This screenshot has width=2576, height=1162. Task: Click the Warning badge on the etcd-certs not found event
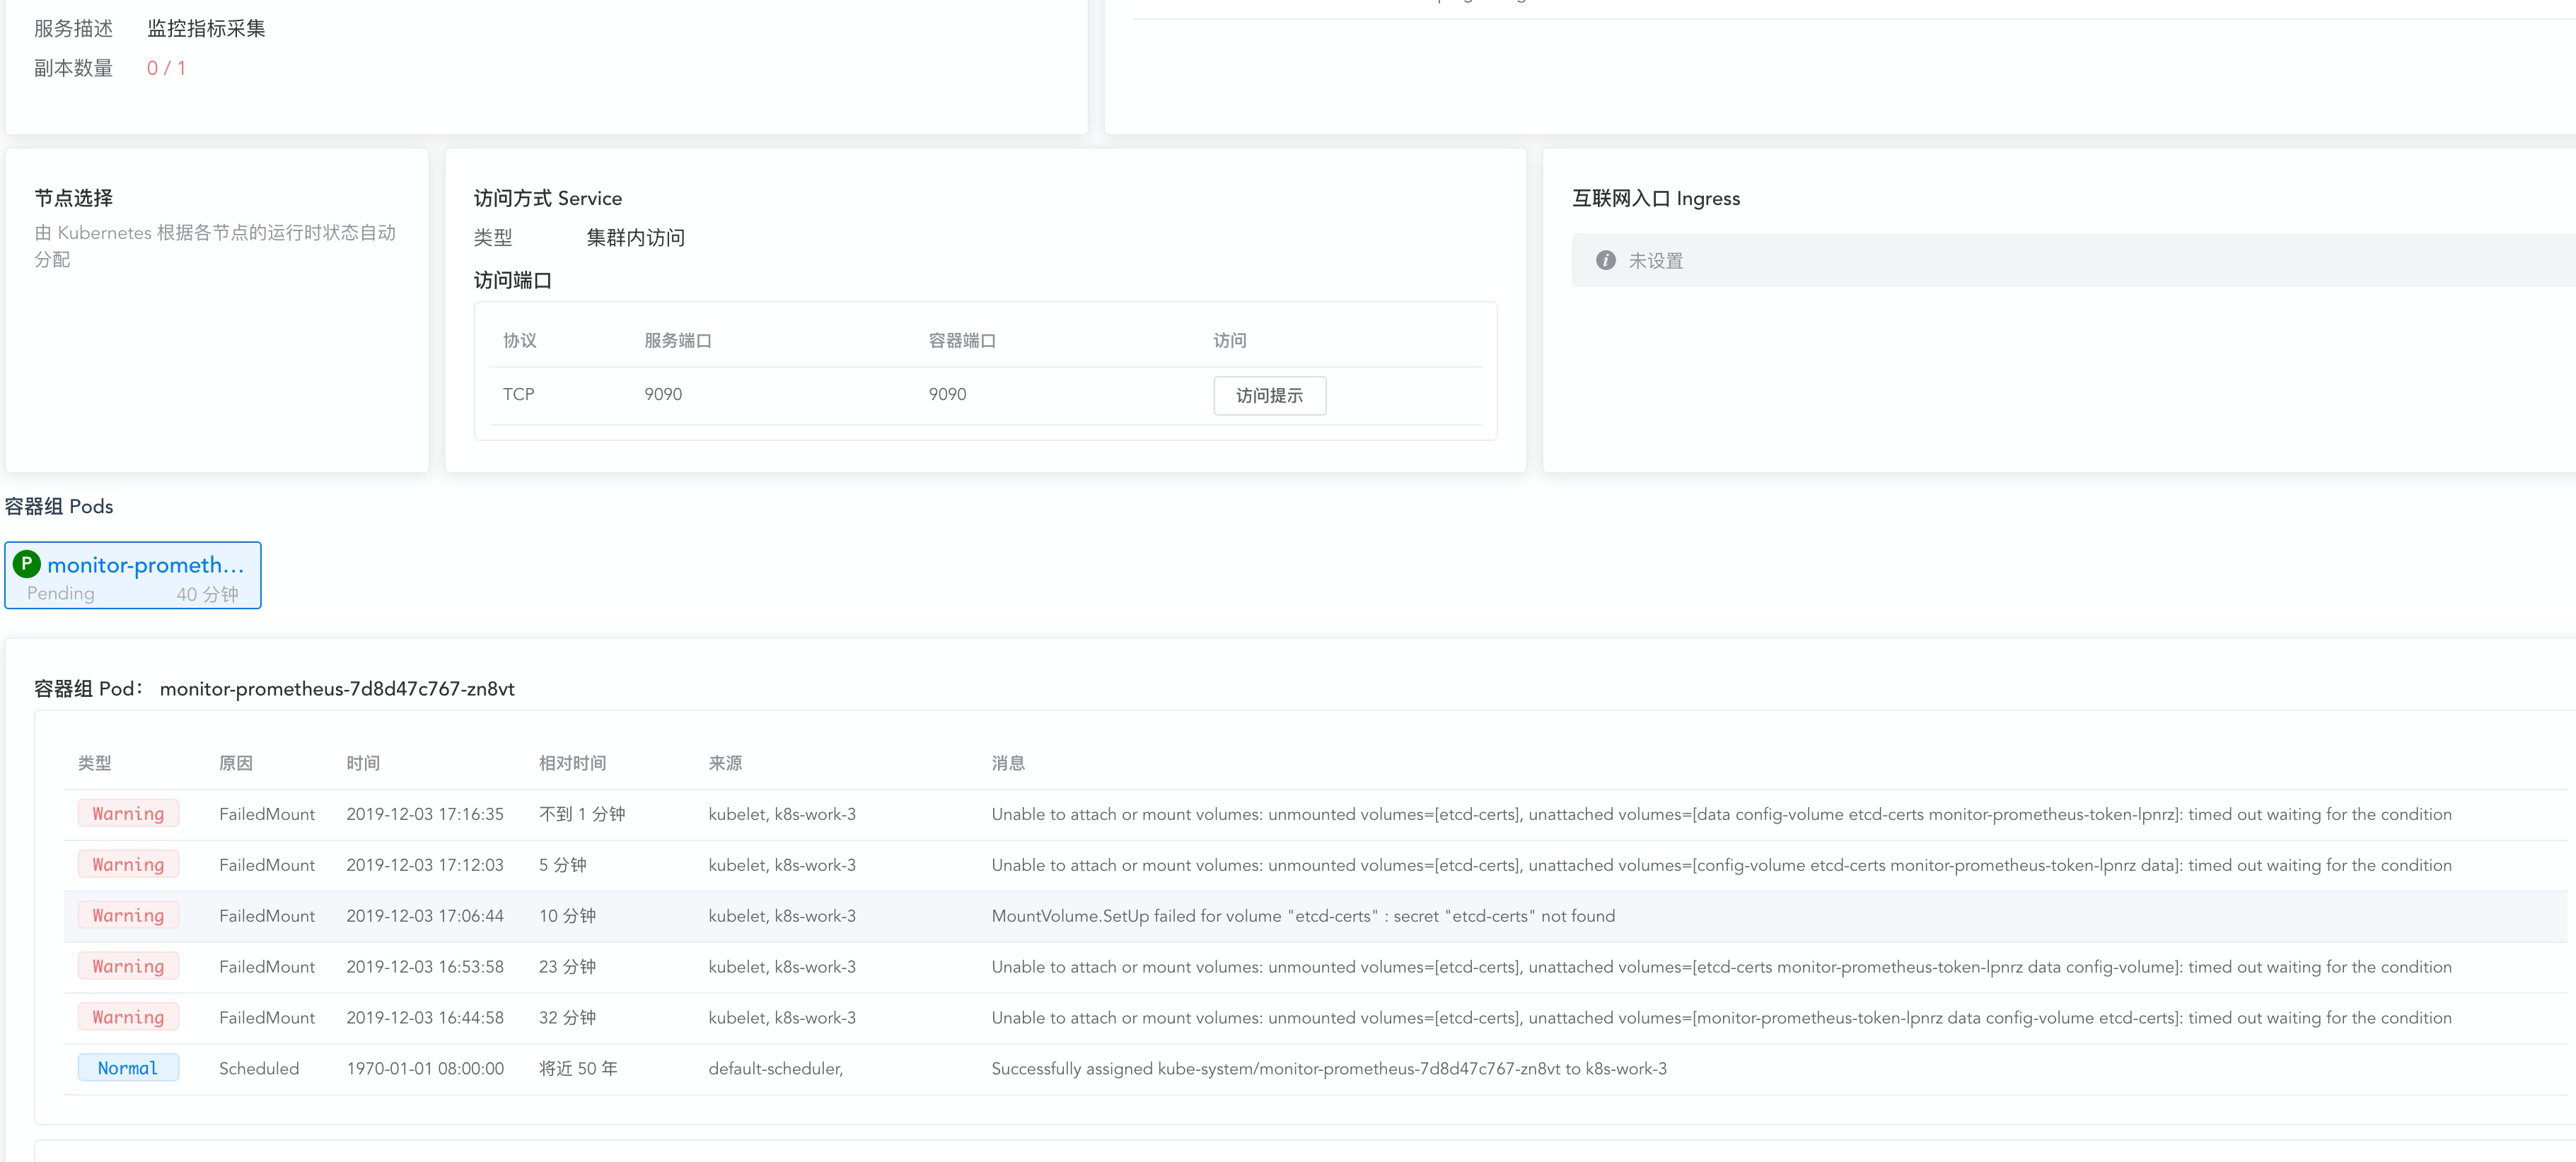[x=128, y=915]
